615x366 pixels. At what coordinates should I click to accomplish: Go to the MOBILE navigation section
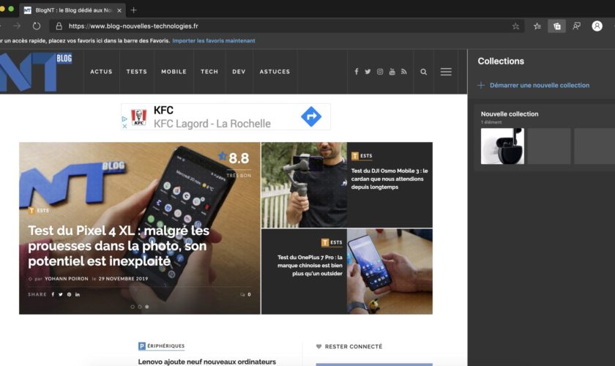(174, 72)
